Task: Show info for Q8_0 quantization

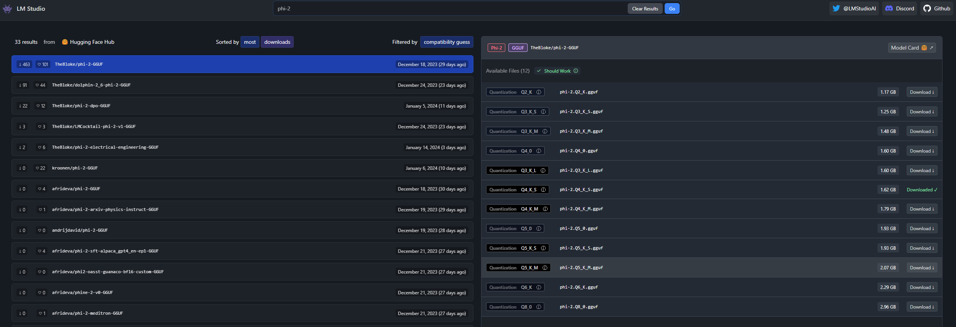Action: (539, 307)
